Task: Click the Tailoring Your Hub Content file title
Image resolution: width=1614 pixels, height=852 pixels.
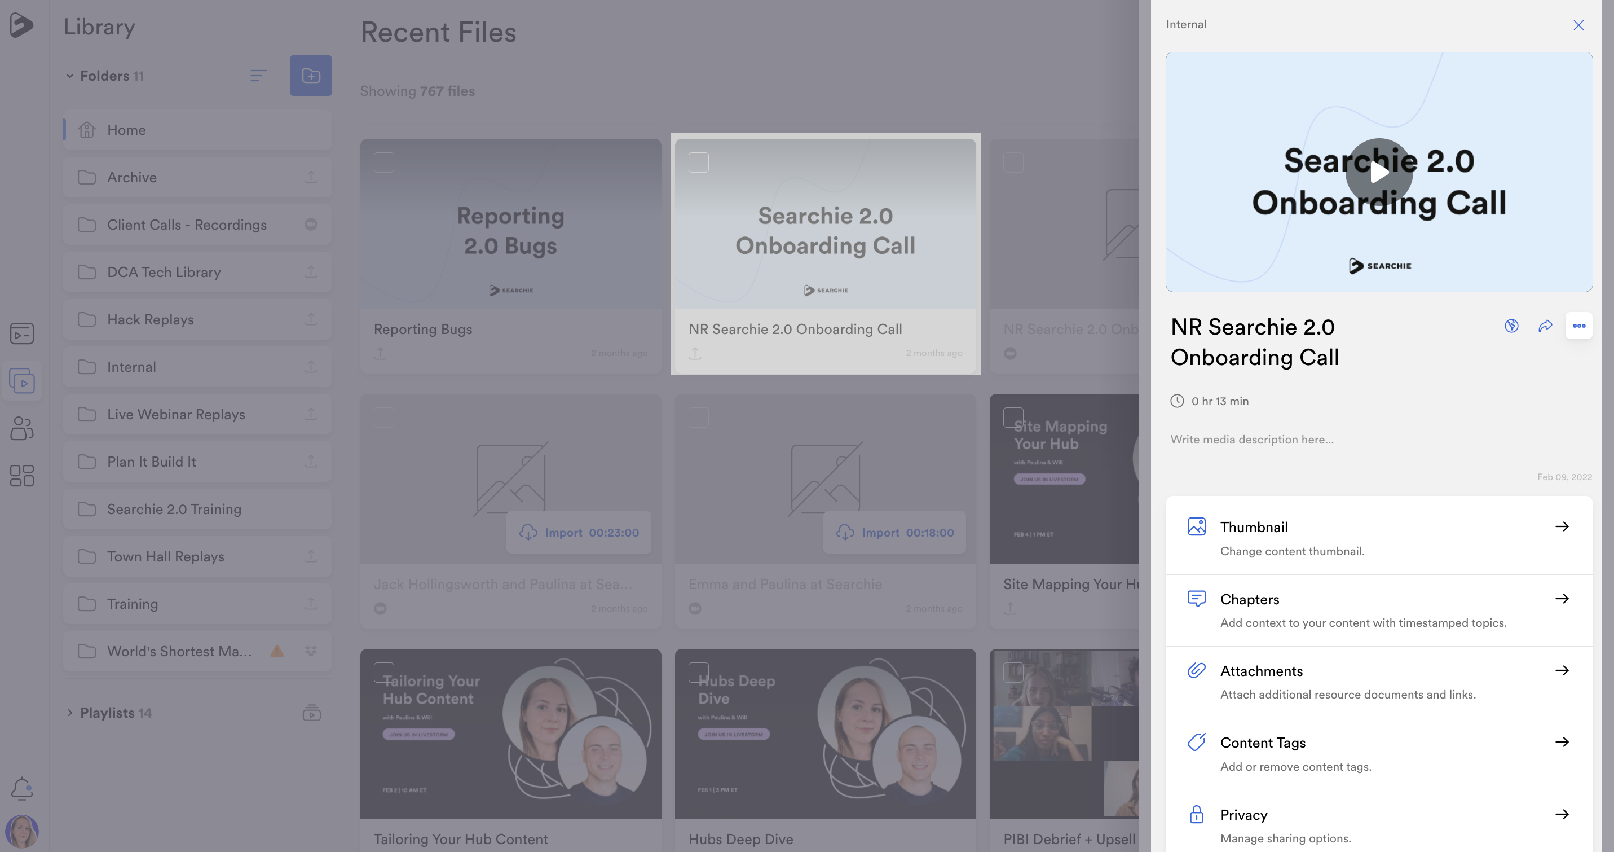Action: pyautogui.click(x=461, y=839)
